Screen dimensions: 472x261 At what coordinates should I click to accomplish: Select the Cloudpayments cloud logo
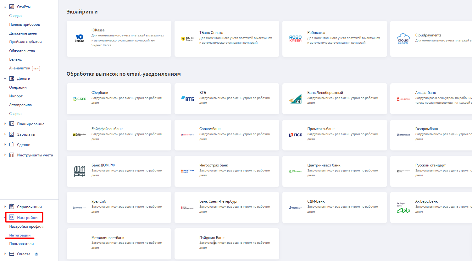click(403, 39)
